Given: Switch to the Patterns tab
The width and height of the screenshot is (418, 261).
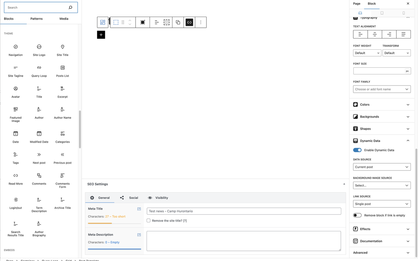Looking at the screenshot, I should coord(37,19).
